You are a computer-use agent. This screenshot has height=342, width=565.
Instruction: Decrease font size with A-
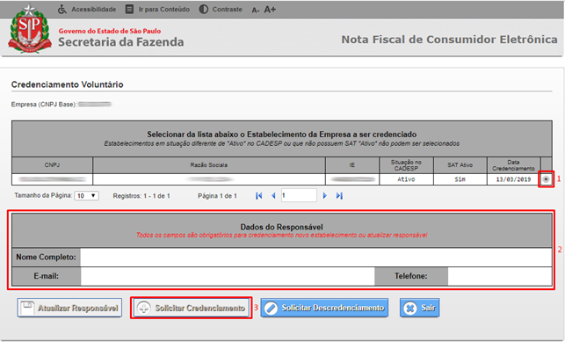255,10
